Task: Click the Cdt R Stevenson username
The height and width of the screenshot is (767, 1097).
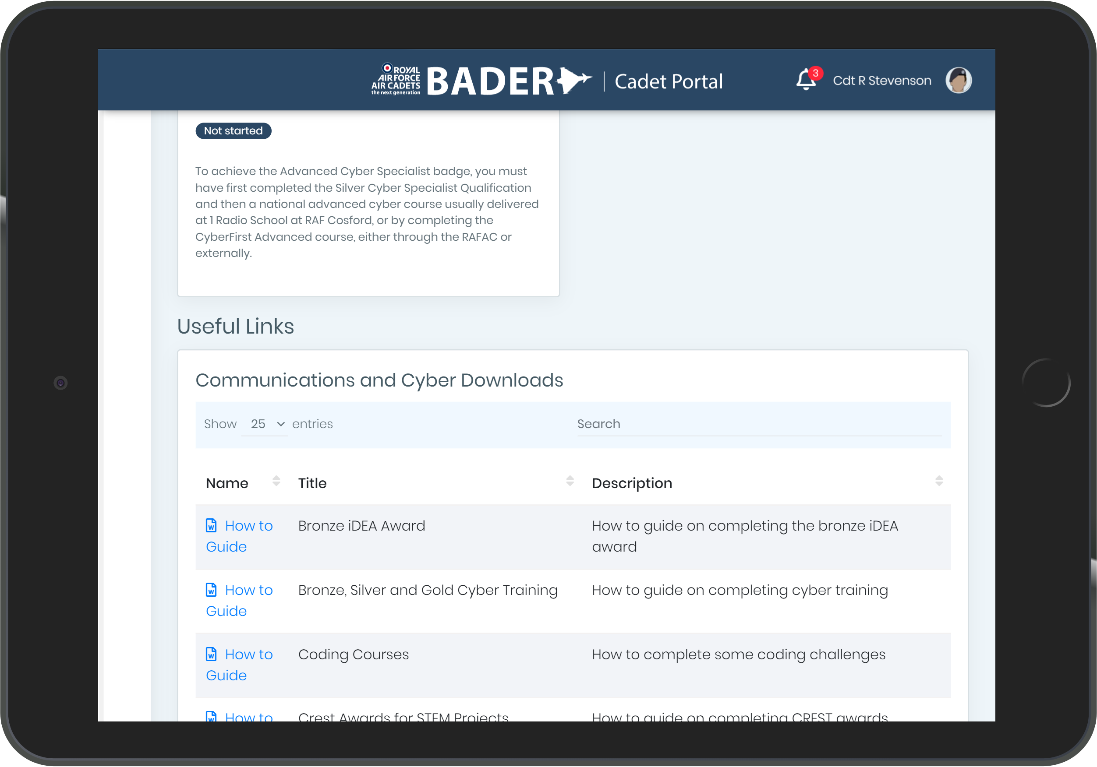Action: [882, 81]
